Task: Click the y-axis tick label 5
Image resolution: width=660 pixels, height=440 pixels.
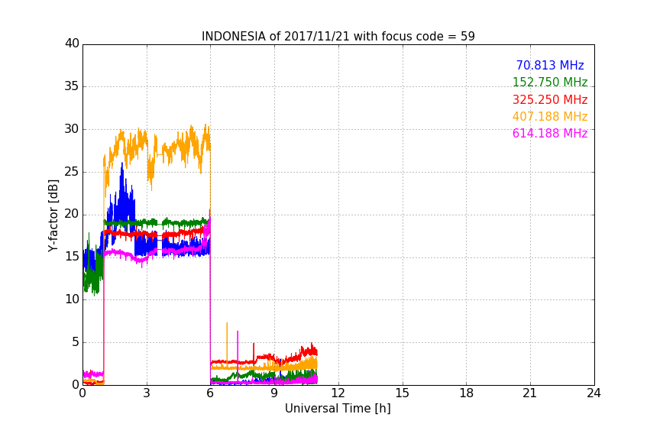Action: [76, 342]
